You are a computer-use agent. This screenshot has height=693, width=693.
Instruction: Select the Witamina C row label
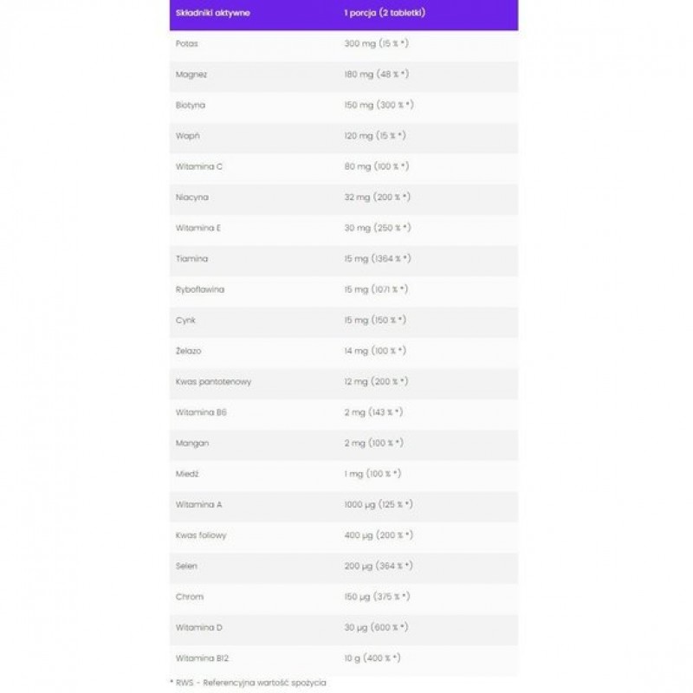(x=194, y=166)
